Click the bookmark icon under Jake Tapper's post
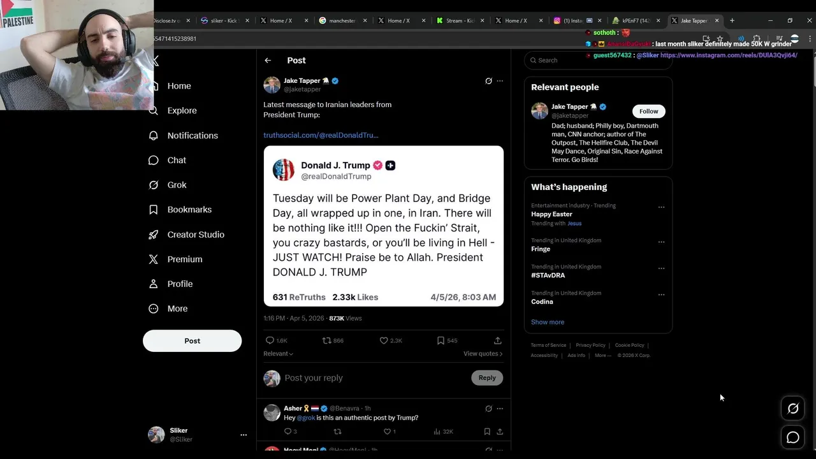The image size is (816, 459). tap(441, 340)
